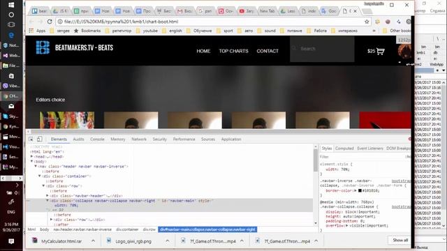The height and width of the screenshot is (251, 447).
Task: Click the user avatar in the navbar
Action: tap(404, 52)
